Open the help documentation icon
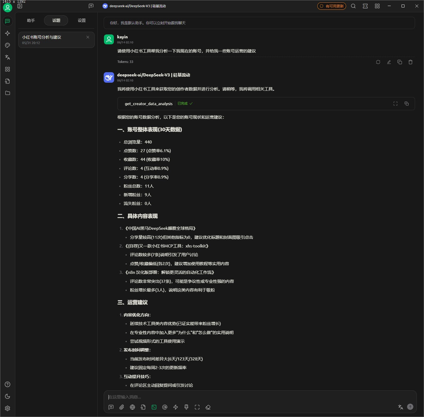Viewport: 424px width, 417px height. pyautogui.click(x=7, y=384)
